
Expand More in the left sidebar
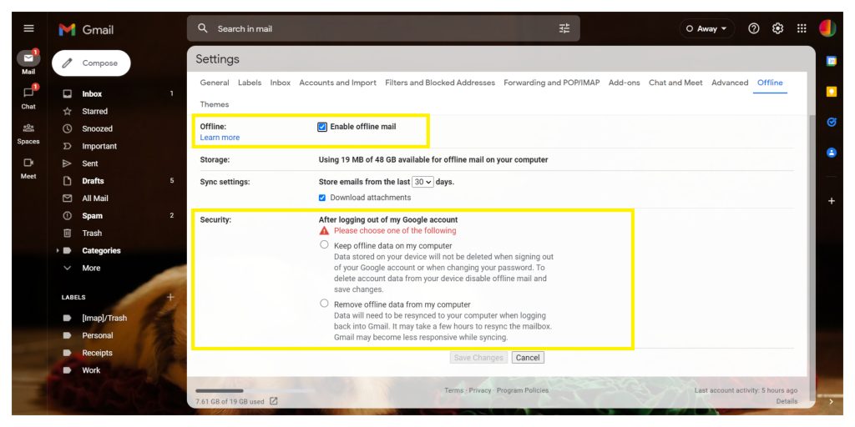coord(91,268)
